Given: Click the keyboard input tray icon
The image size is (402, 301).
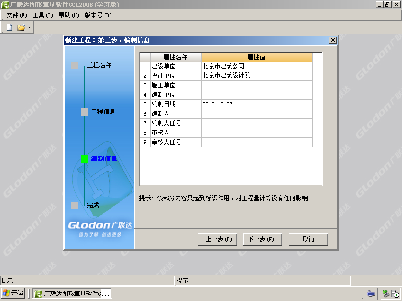Looking at the screenshot, I should (x=371, y=293).
